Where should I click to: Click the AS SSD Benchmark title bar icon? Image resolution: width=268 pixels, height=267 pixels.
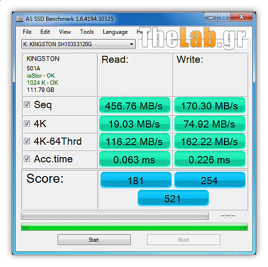coord(19,19)
